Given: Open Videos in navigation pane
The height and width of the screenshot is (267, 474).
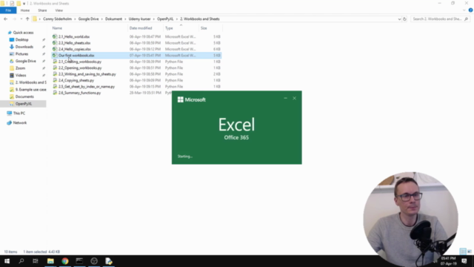Looking at the screenshot, I should click(21, 76).
